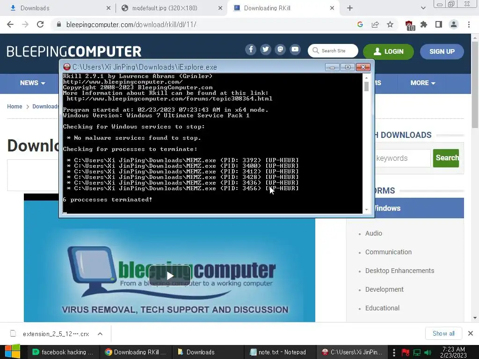Open the Windows Start button
The image size is (479, 359).
point(12,352)
